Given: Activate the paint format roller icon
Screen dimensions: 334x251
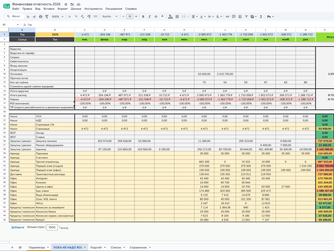Looking at the screenshot, I should (x=47, y=17).
